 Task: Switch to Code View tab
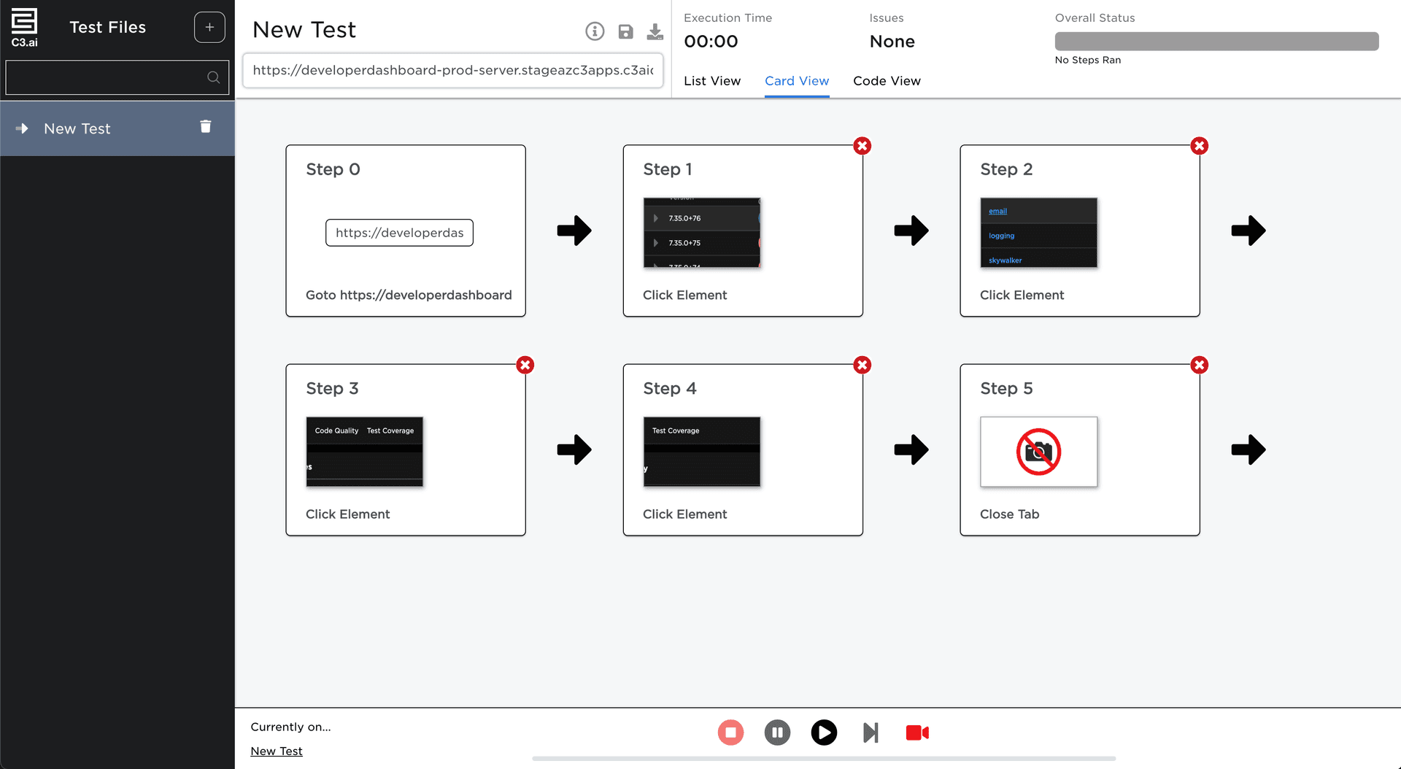coord(887,81)
